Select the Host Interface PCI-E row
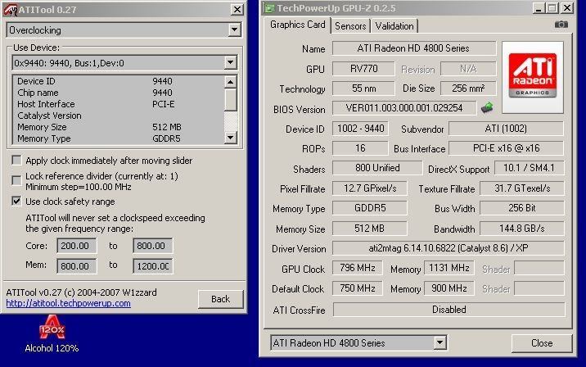This screenshot has width=586, height=367. [x=119, y=104]
